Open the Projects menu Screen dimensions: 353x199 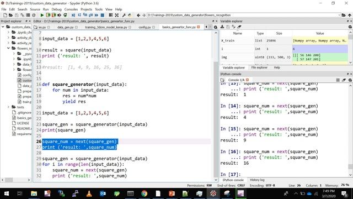coord(86,9)
